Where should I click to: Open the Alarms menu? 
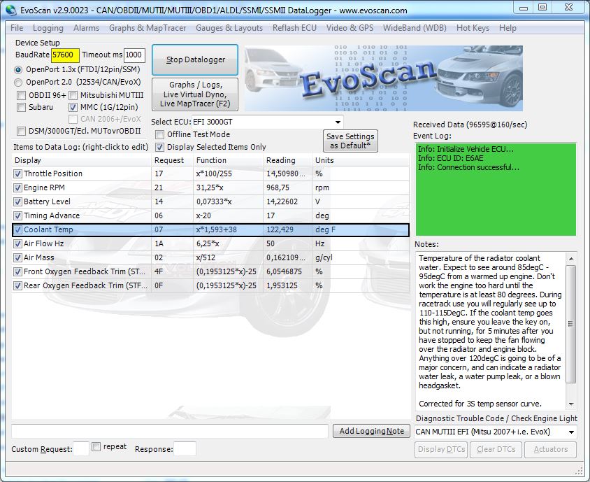point(86,28)
